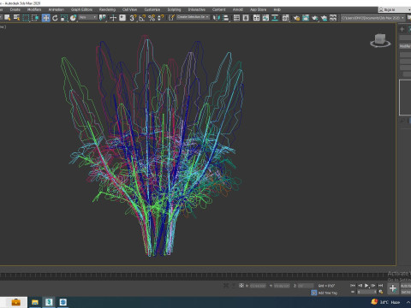Click the animation time slider track

click(x=194, y=275)
